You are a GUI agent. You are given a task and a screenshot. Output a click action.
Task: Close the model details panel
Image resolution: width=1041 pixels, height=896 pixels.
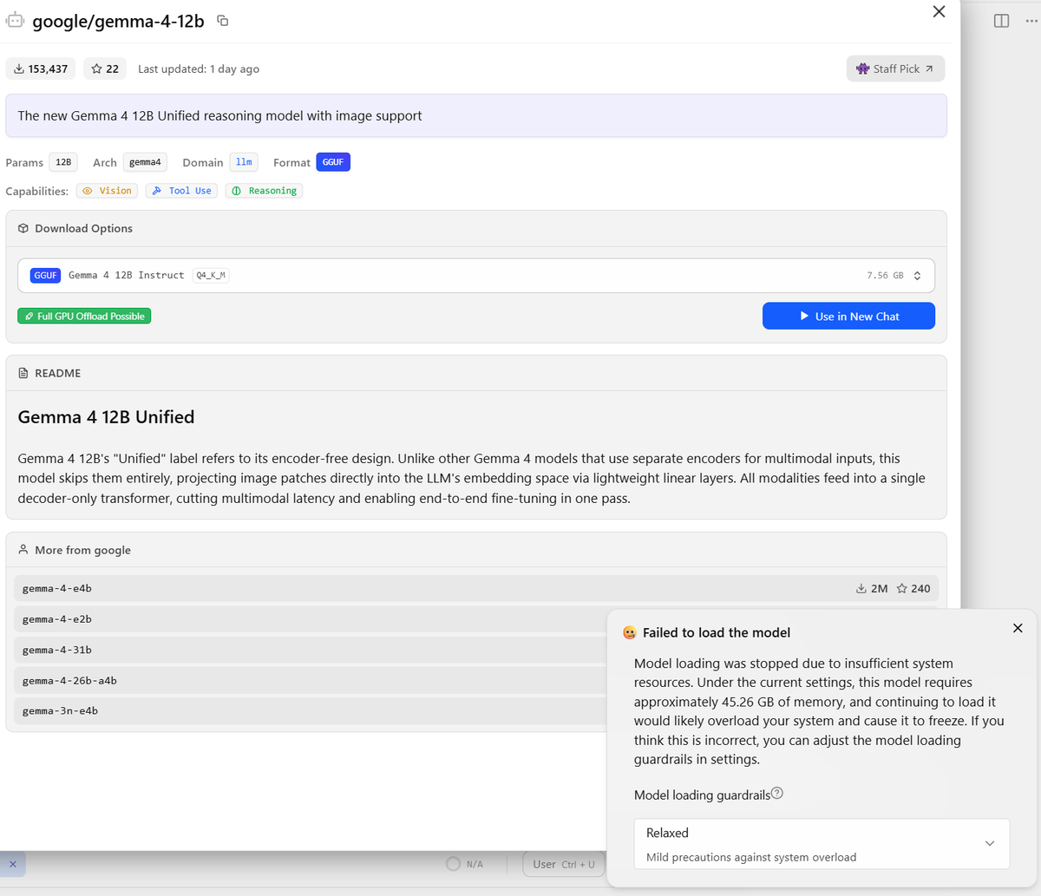939,11
